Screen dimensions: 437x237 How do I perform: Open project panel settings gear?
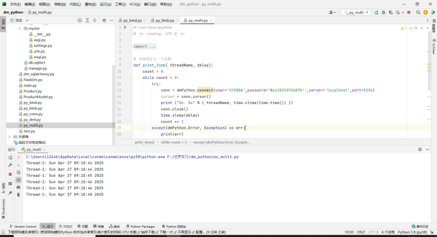pyautogui.click(x=104, y=21)
